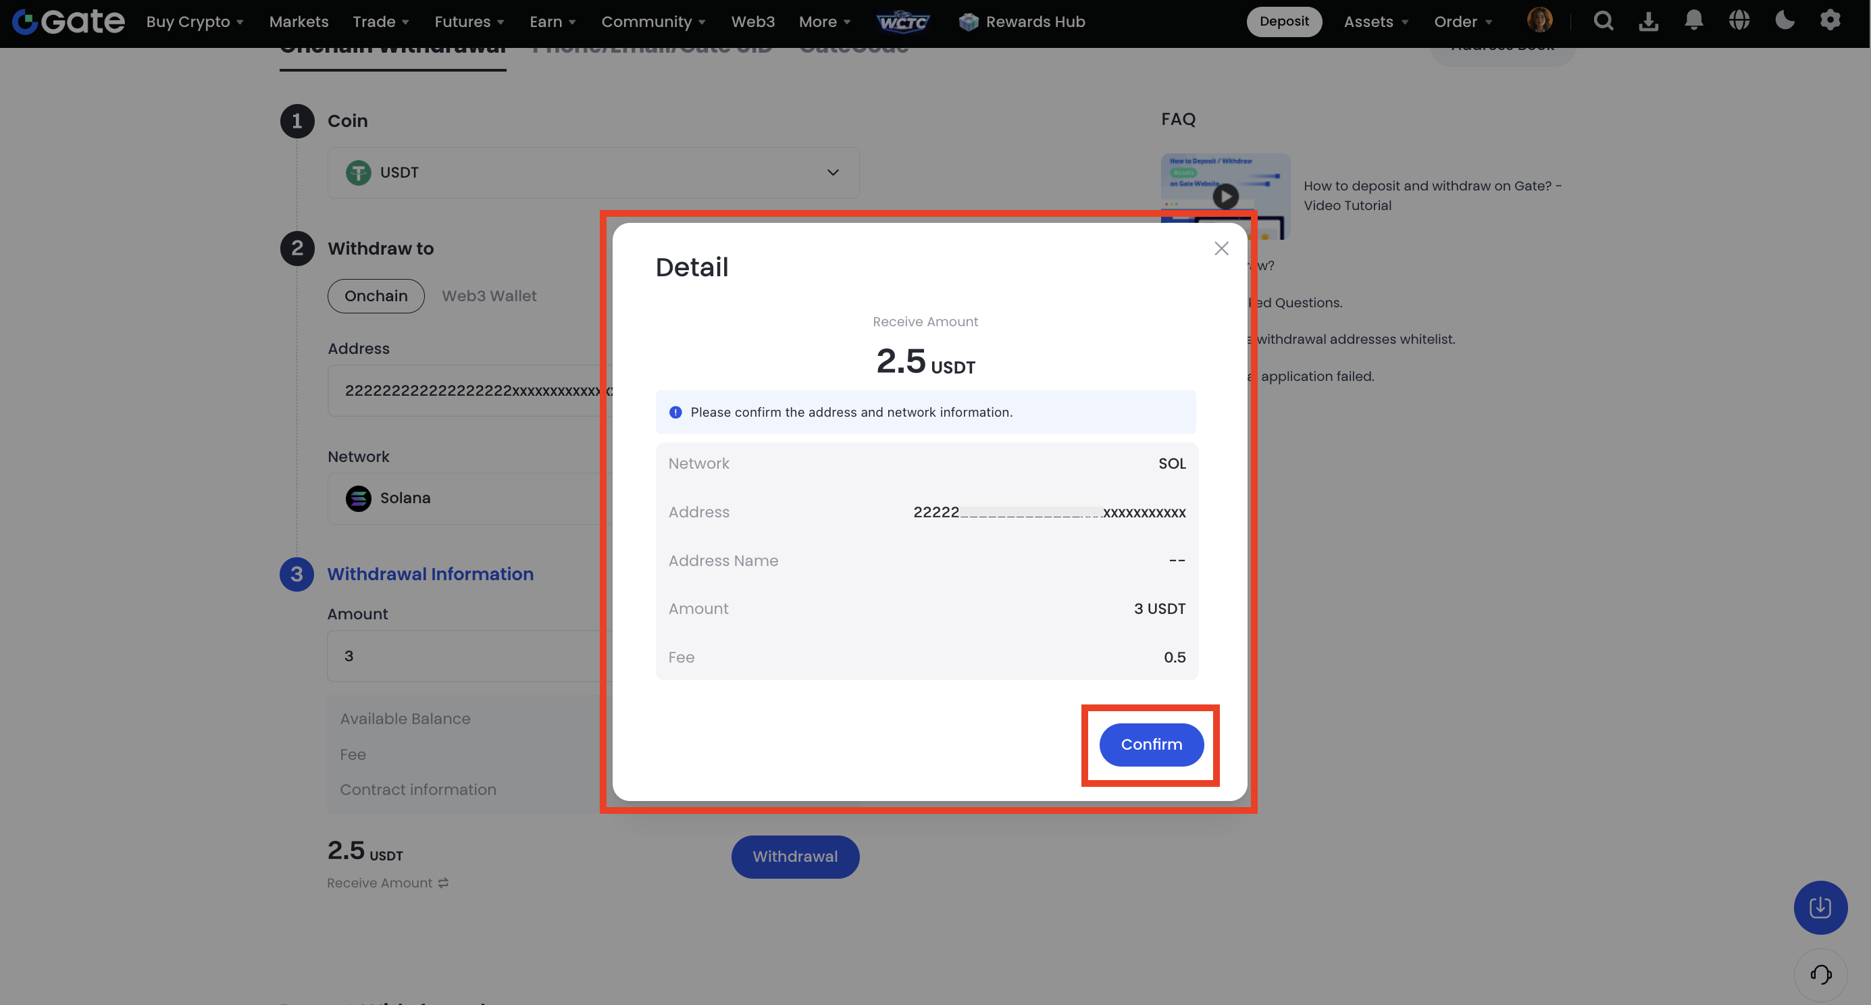Viewport: 1871px width, 1005px height.
Task: Click inside the Amount input field
Action: [x=465, y=656]
